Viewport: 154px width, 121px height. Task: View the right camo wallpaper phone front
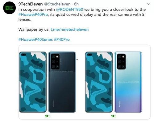pos(99,82)
